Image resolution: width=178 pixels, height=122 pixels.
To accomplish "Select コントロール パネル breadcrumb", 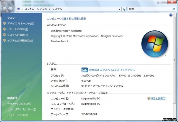I will [x=36, y=9].
